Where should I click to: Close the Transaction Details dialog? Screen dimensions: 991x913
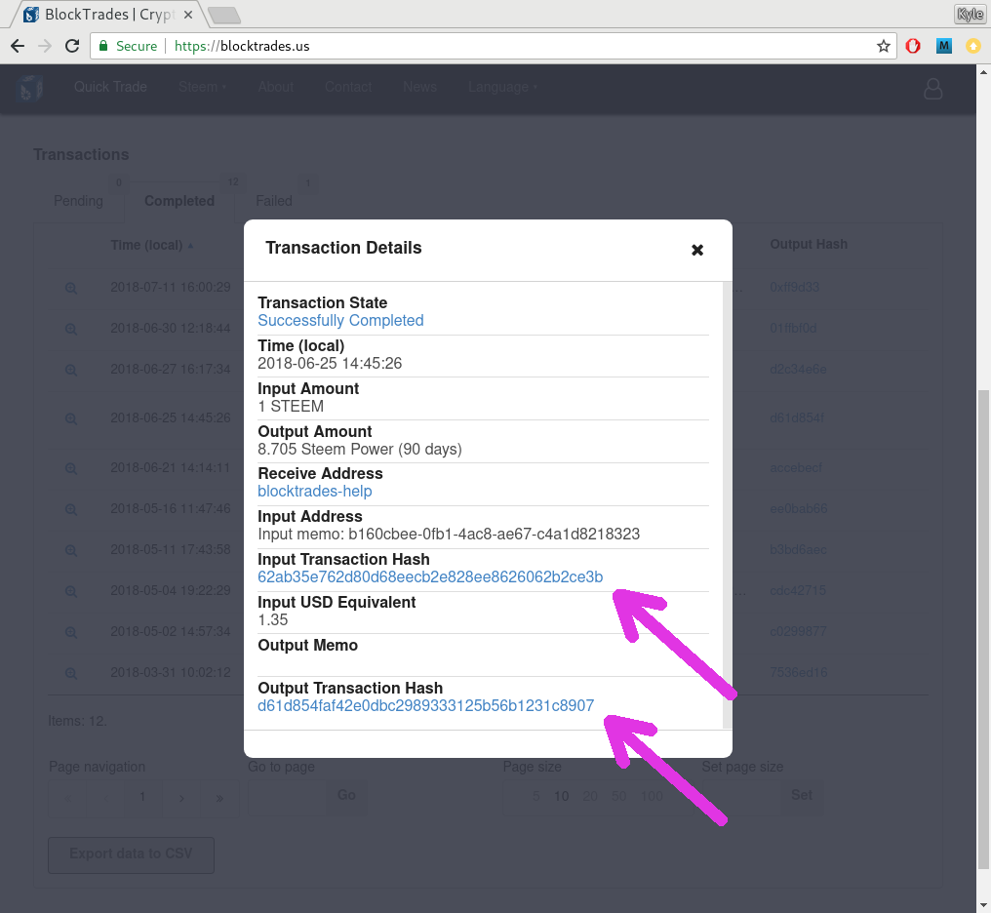pos(697,251)
